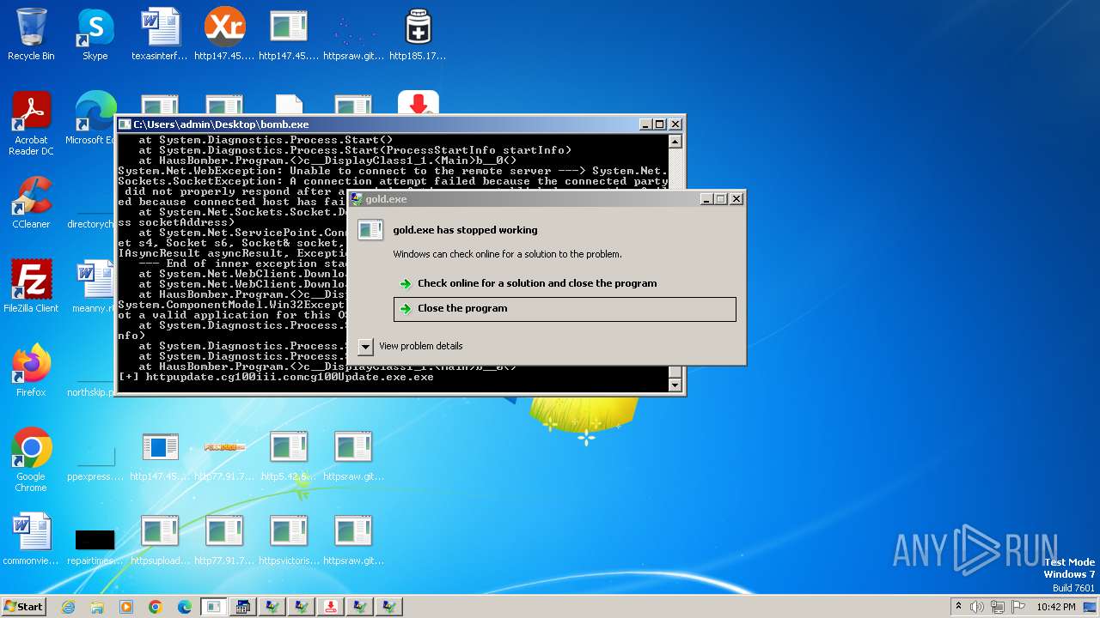Click console line 'at System.Diagnostics.Process.Start()'

point(266,140)
